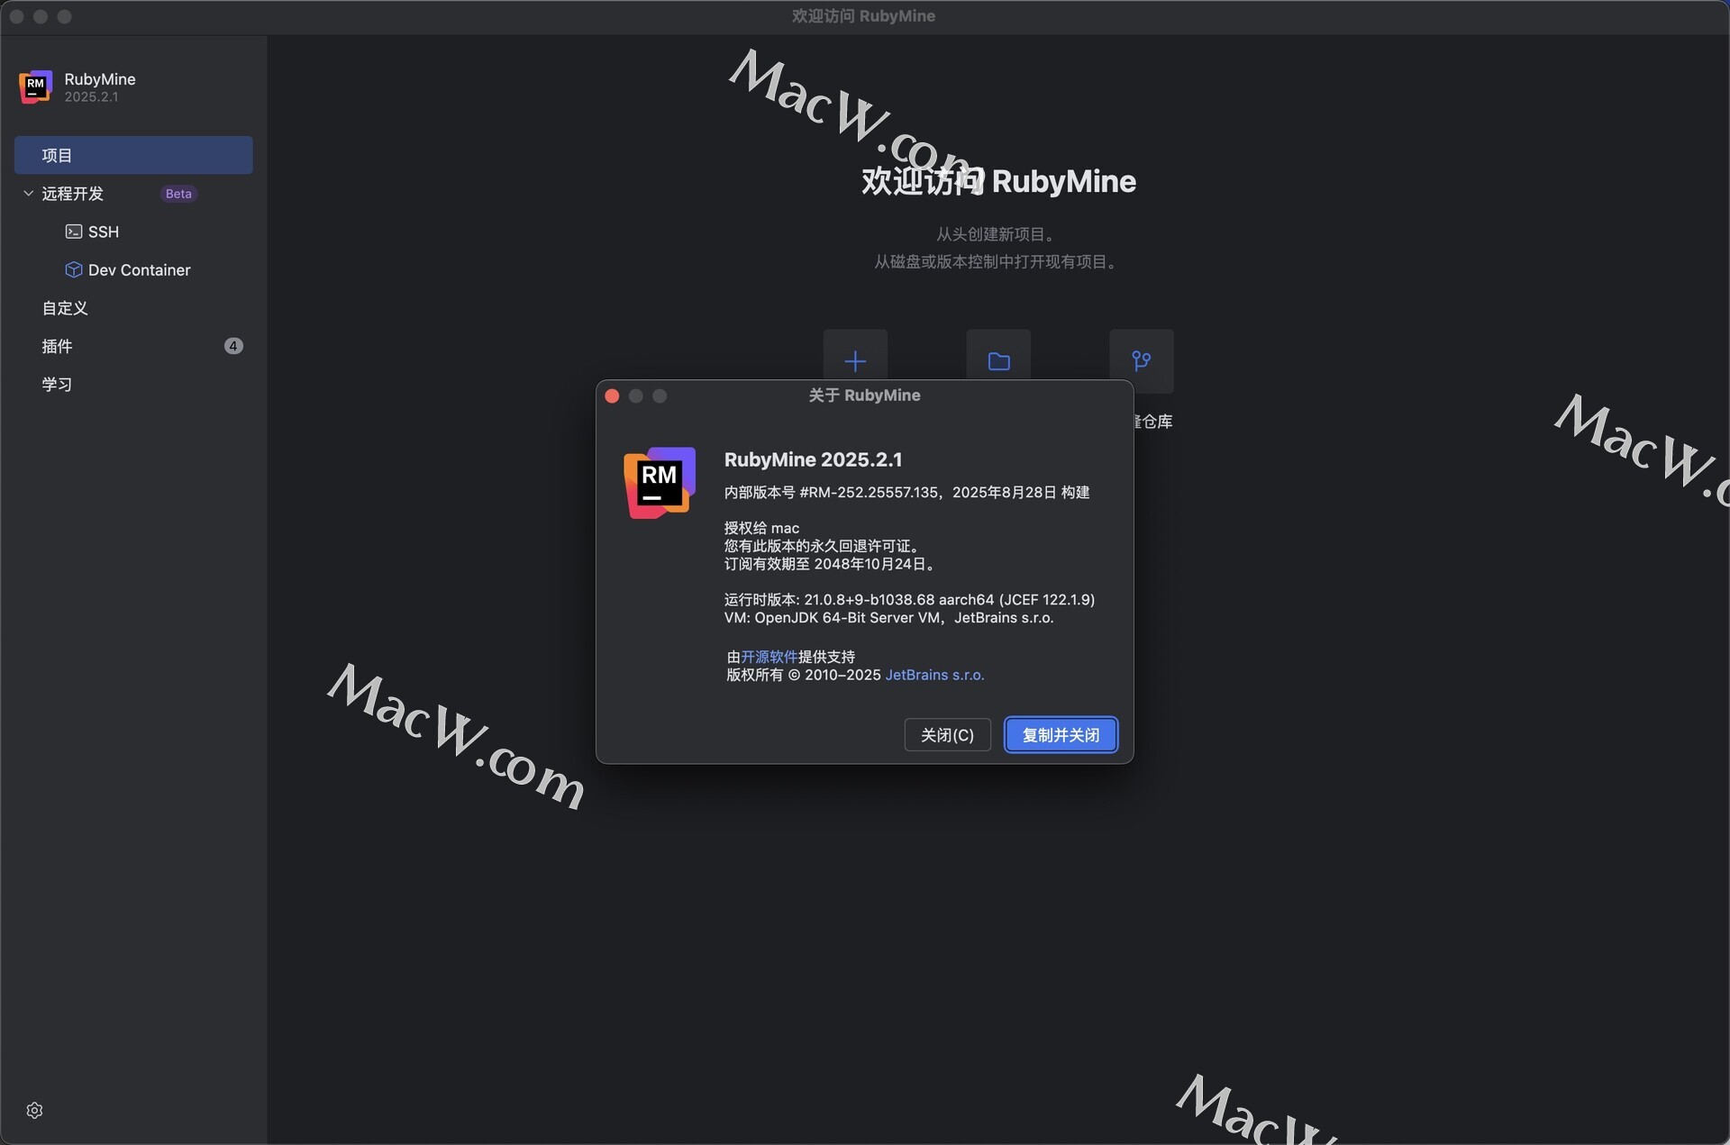Switch to the 插件 tab

coord(57,346)
